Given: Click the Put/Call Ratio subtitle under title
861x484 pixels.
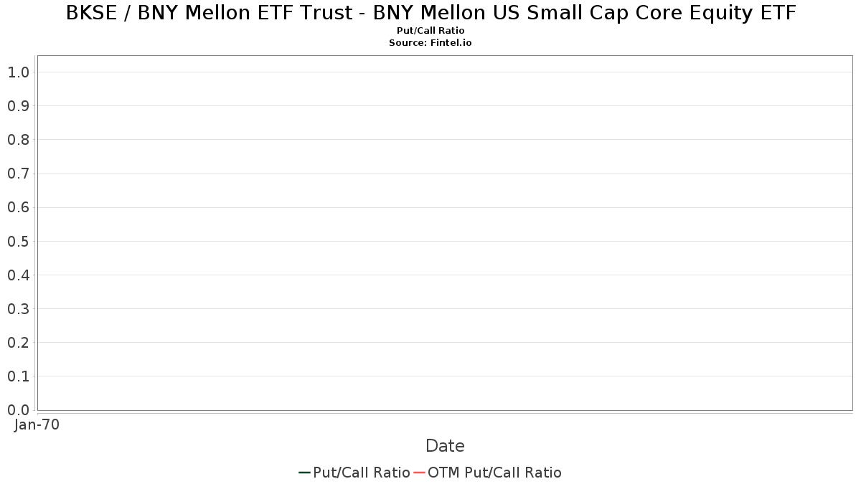Looking at the screenshot, I should point(430,31).
